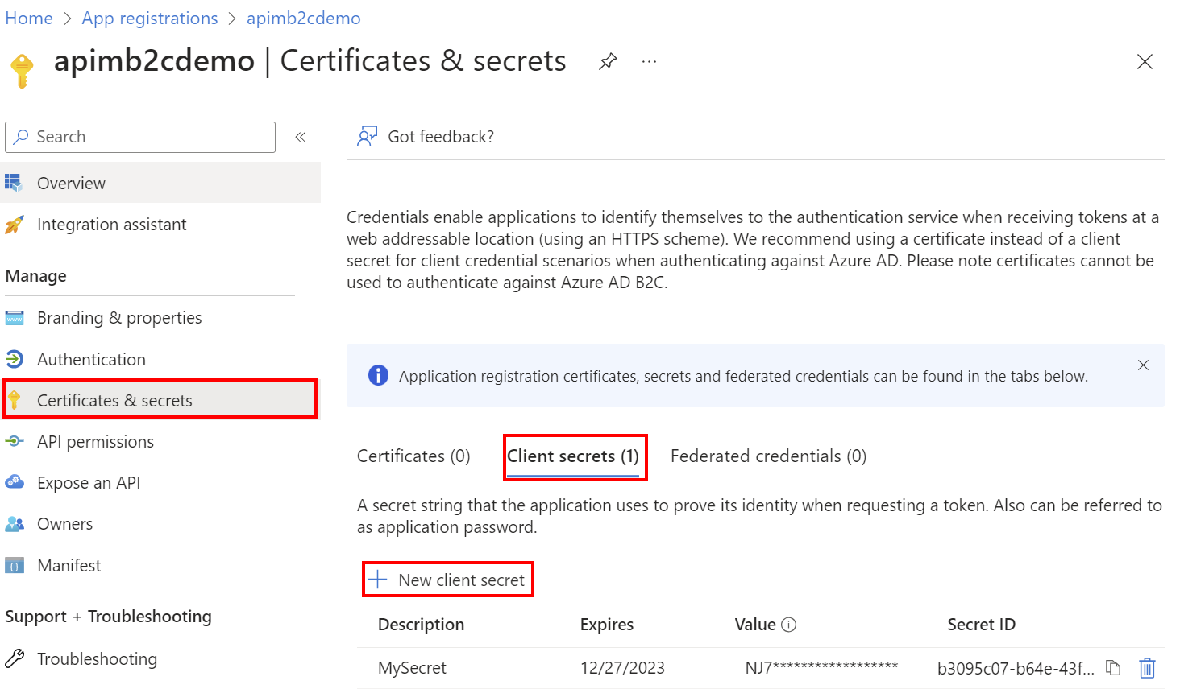Copy the Secret ID using the copy icon

pyautogui.click(x=1113, y=668)
